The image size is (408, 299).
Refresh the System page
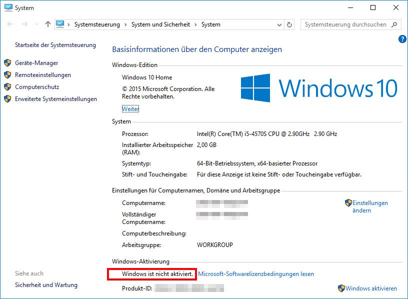coord(289,24)
